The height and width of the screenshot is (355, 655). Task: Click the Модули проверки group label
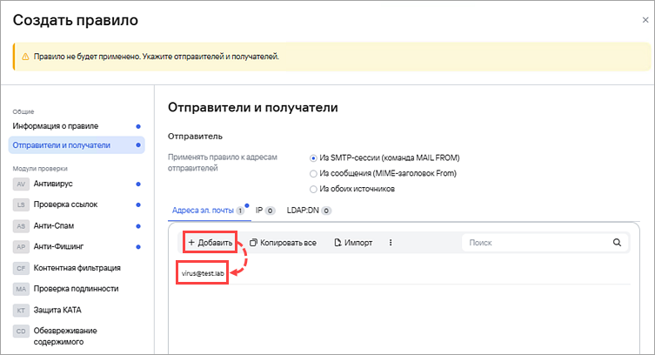40,169
